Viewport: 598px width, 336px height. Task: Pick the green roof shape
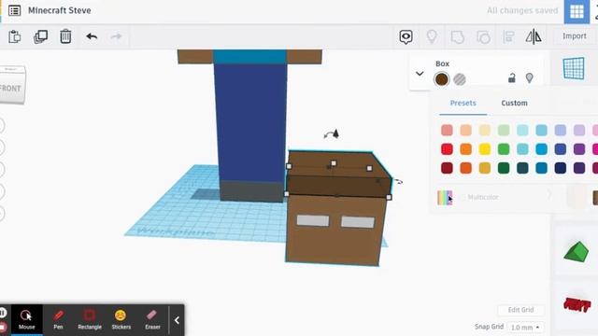point(576,251)
